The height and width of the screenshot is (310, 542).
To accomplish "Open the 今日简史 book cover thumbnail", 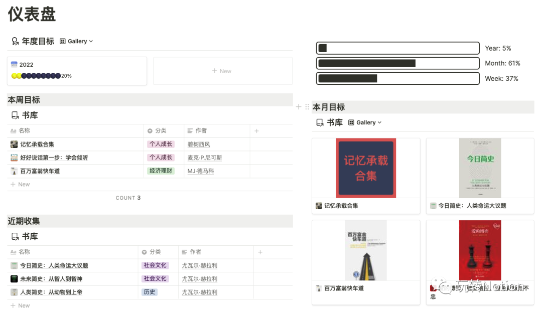I will point(480,168).
